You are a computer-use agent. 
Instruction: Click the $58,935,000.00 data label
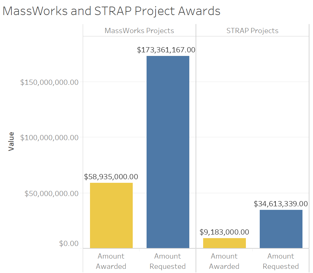click(x=111, y=177)
